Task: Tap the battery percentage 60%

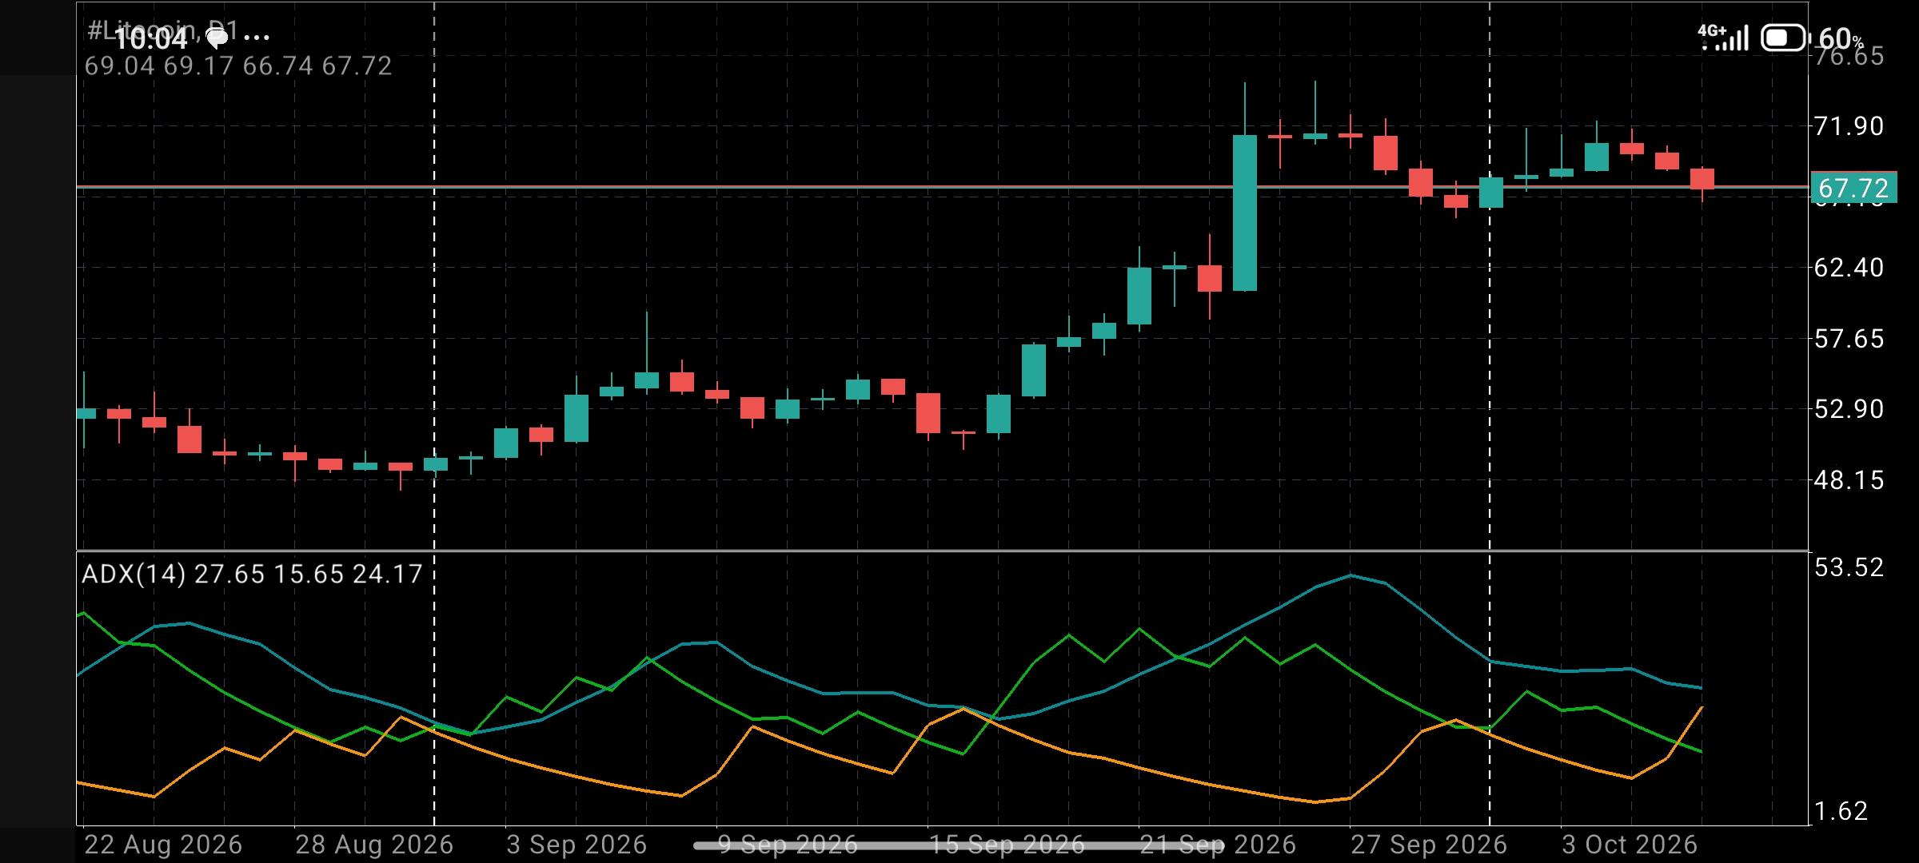Action: click(x=1841, y=38)
